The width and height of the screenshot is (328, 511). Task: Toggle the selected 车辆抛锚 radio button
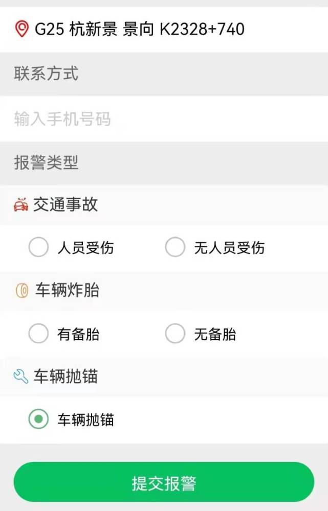(38, 419)
